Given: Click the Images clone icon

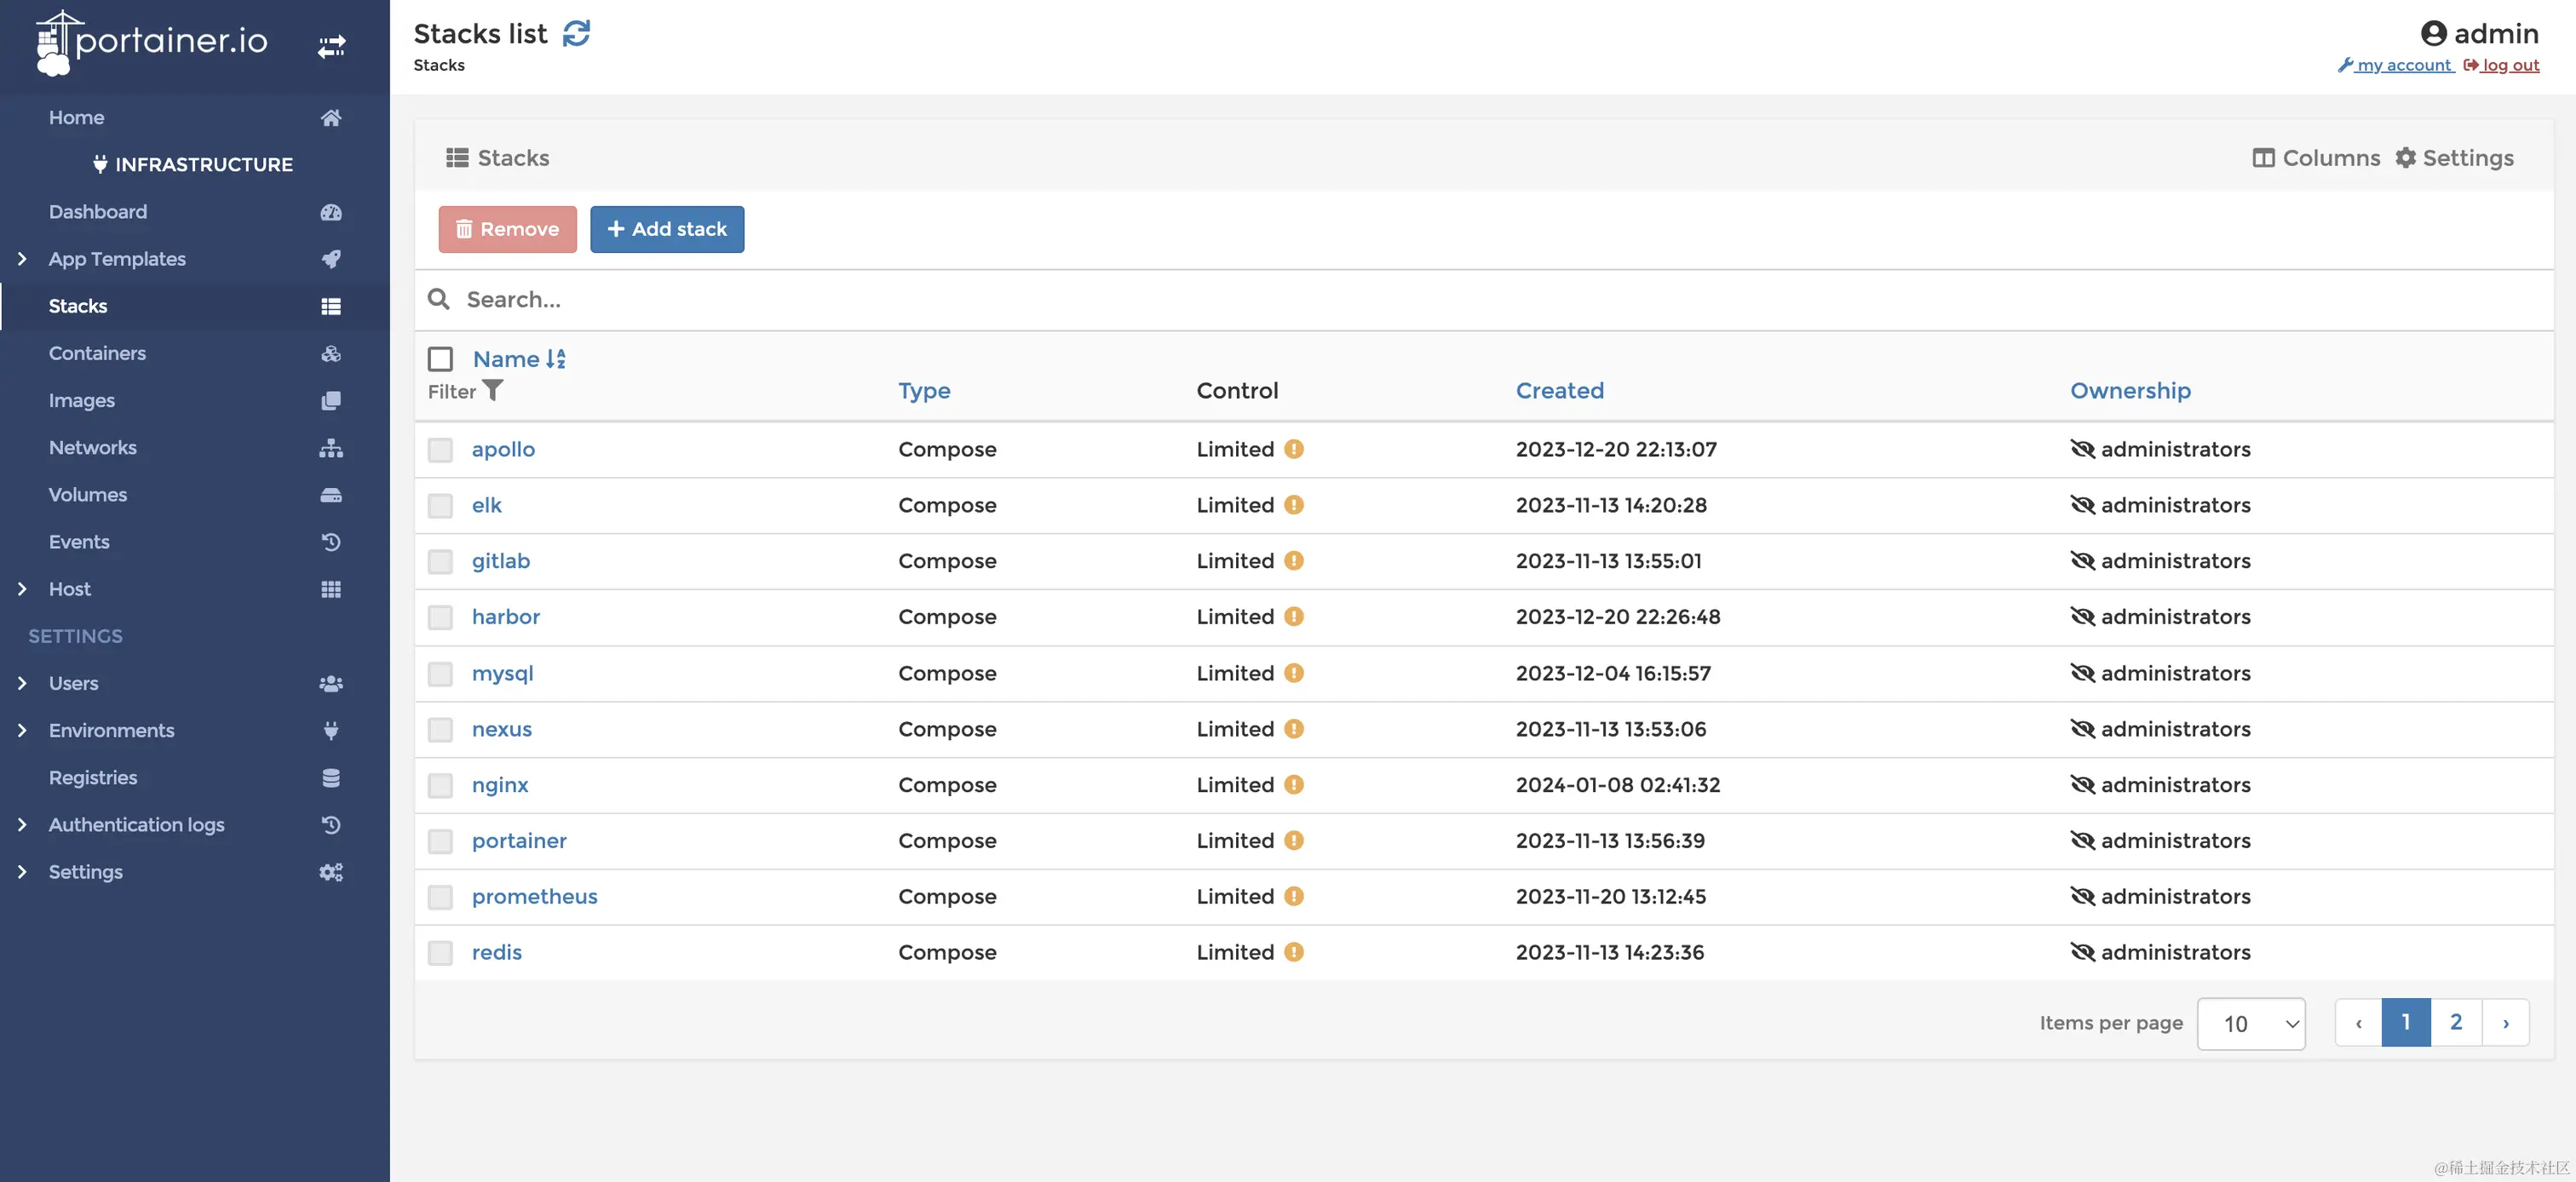Looking at the screenshot, I should pos(331,400).
